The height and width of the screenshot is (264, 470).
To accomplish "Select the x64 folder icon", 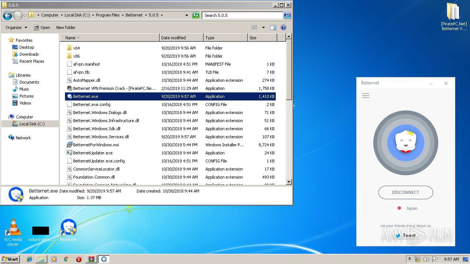I will coord(69,48).
